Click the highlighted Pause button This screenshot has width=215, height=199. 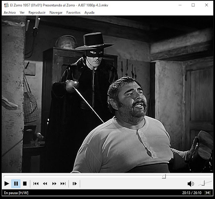16,184
